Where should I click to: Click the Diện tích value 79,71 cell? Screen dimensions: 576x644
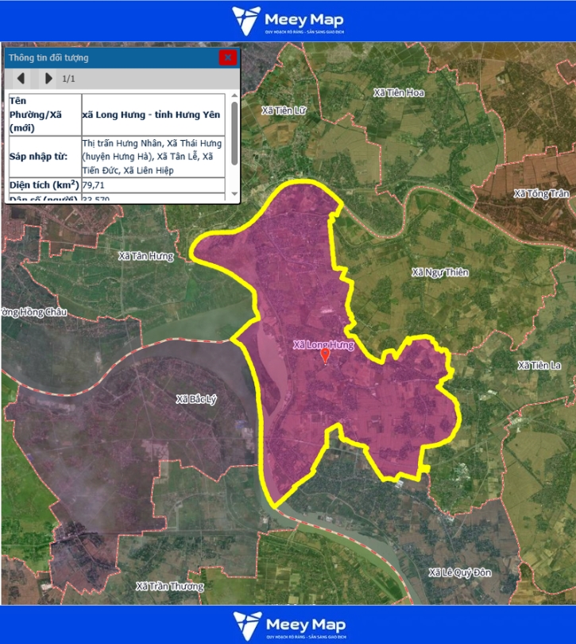point(155,185)
